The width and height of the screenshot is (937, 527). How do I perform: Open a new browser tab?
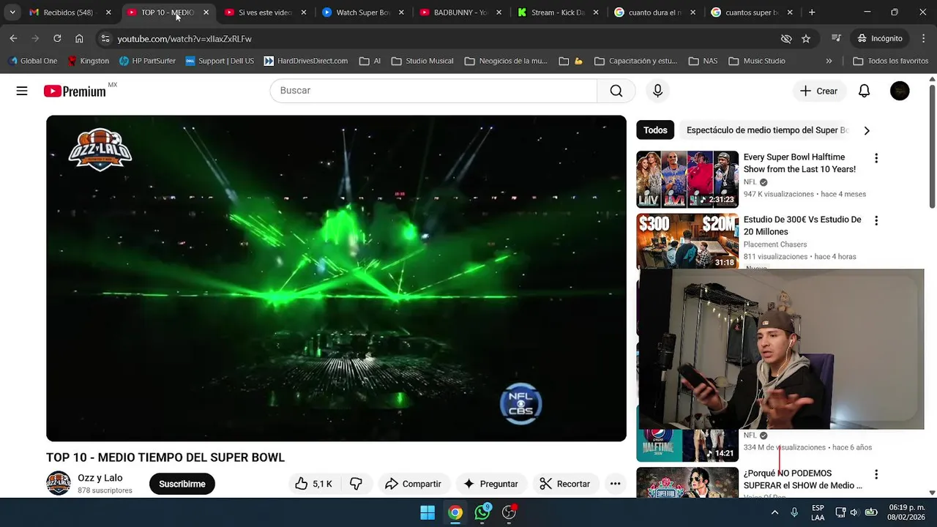tap(812, 12)
